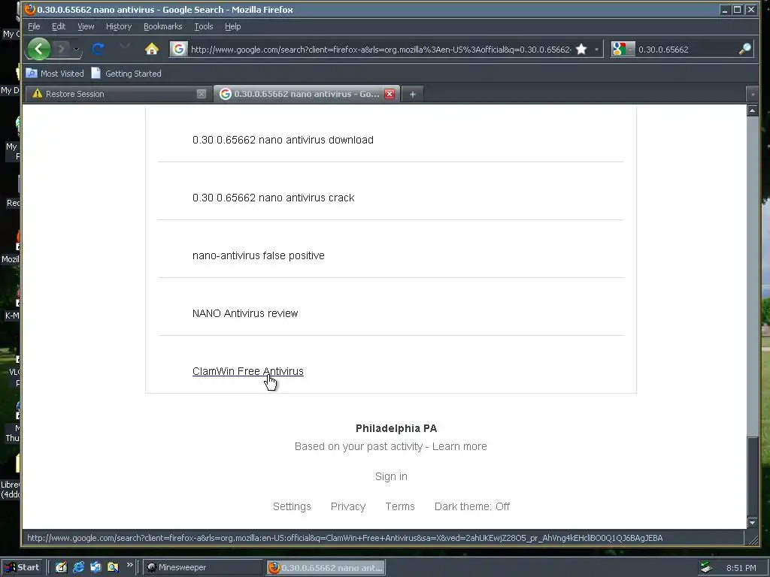The width and height of the screenshot is (770, 577).
Task: Switch to the Restore Session tab
Action: click(x=118, y=94)
